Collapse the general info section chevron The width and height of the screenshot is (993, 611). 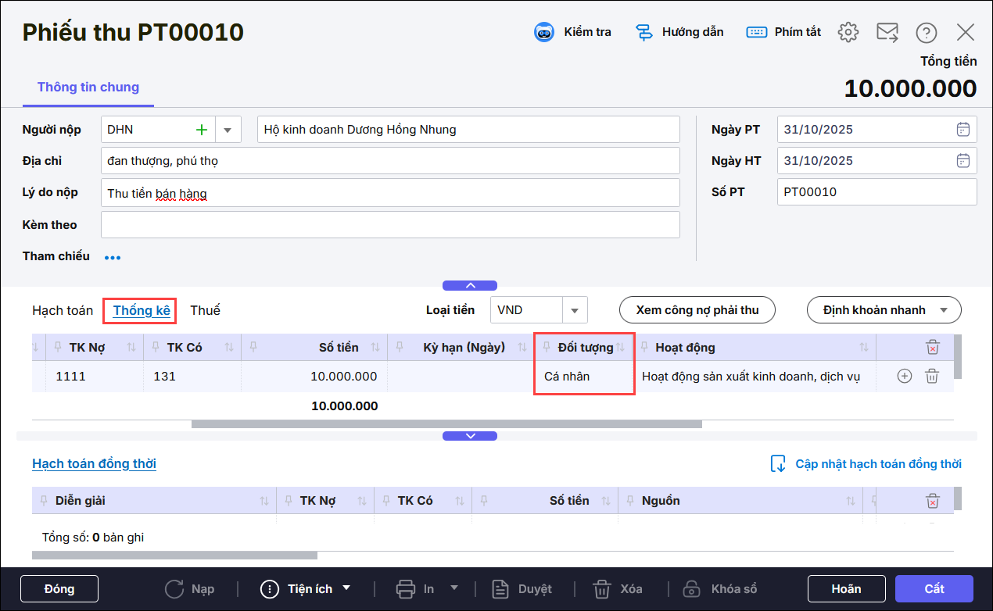[x=469, y=285]
